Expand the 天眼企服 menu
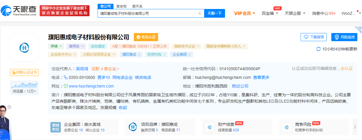 click(x=295, y=13)
